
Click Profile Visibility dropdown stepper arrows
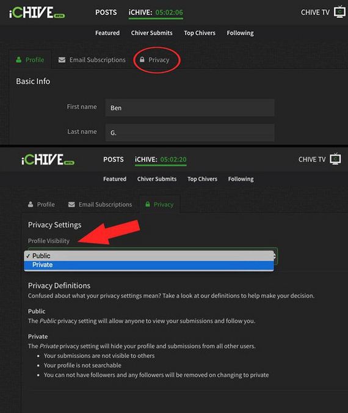click(x=275, y=256)
